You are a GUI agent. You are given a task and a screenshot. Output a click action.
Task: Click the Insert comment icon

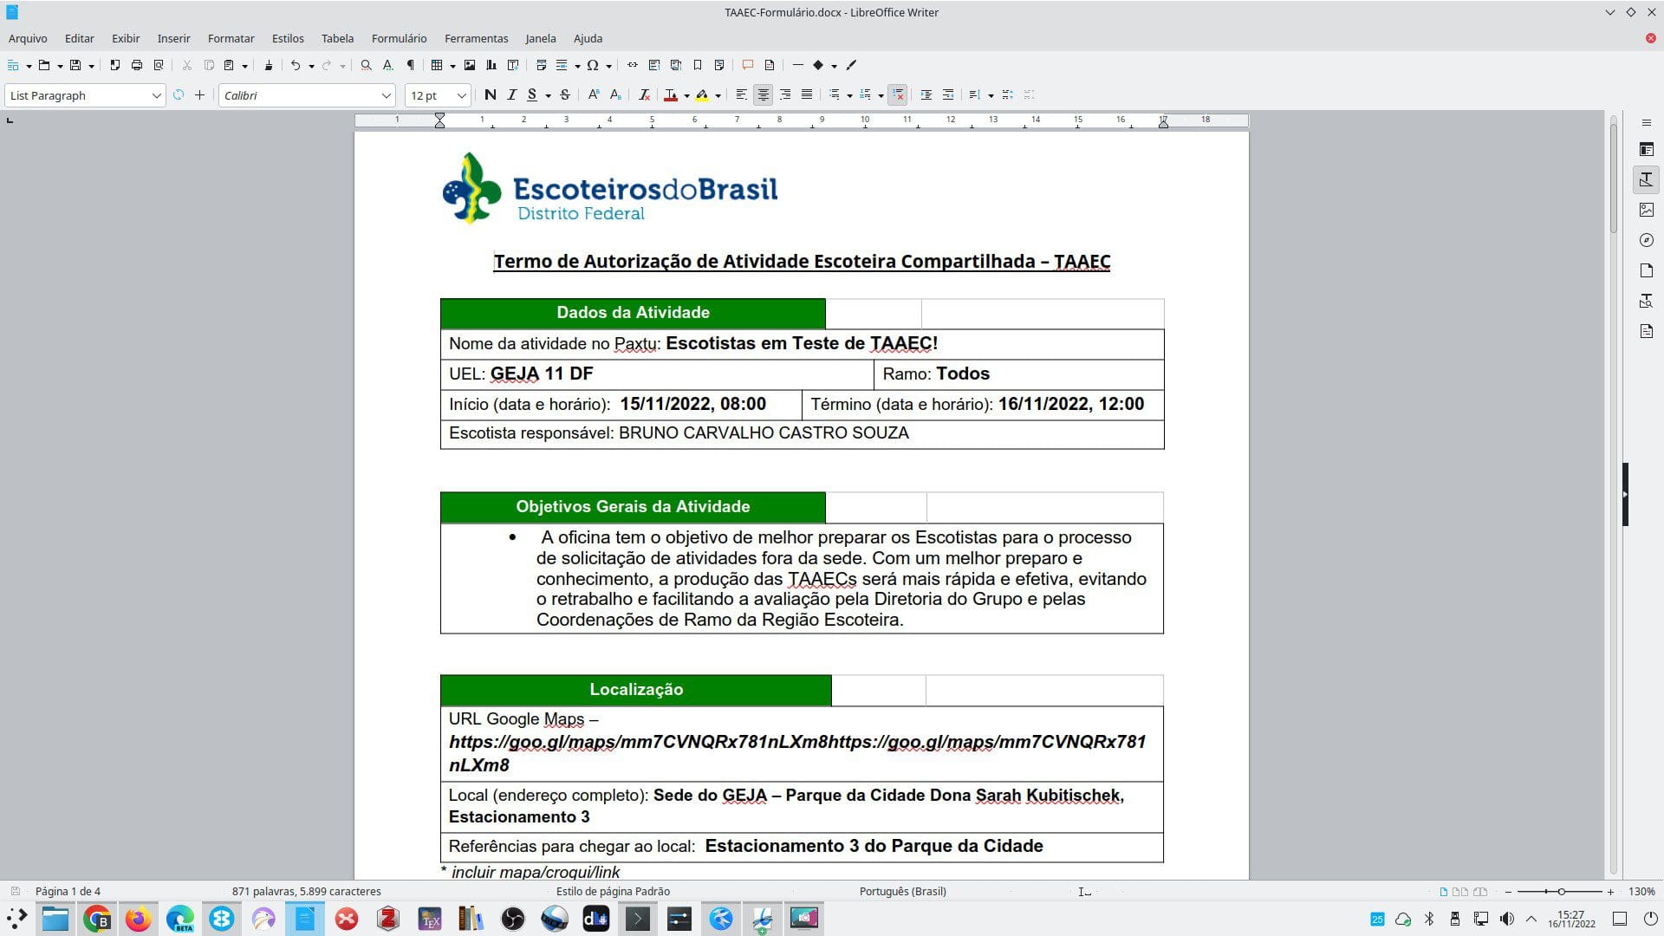click(747, 65)
